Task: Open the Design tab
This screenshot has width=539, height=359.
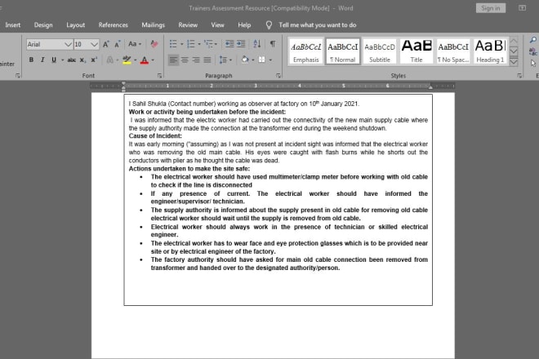Action: point(43,25)
